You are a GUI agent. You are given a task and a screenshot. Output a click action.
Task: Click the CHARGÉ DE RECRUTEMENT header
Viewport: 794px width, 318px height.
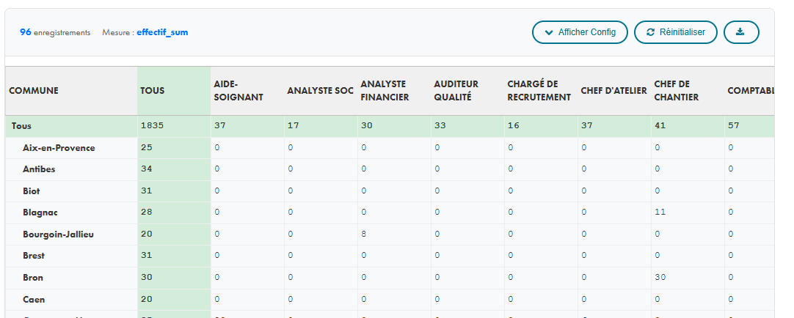539,91
